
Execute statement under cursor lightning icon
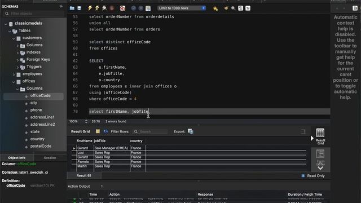97,8
